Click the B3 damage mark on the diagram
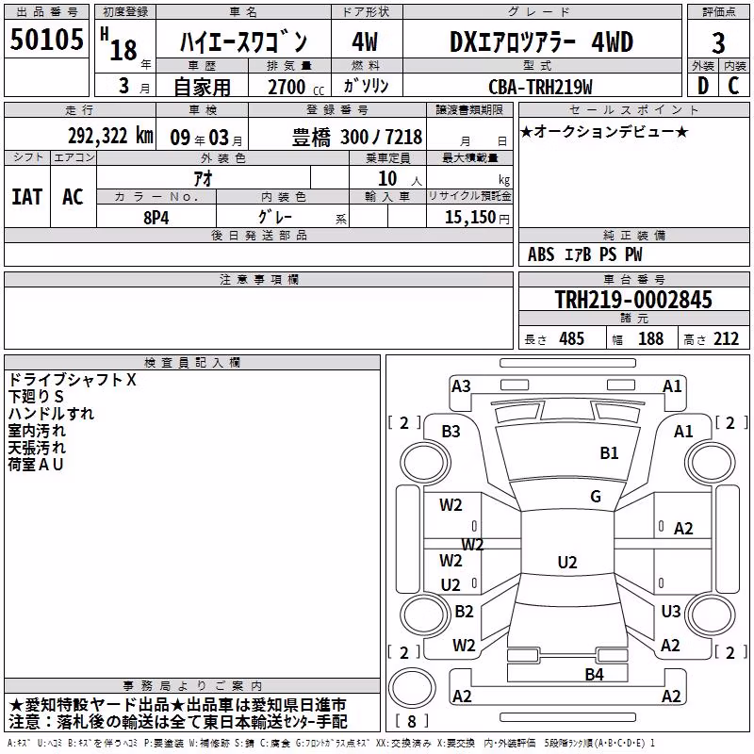Image resolution: width=754 pixels, height=754 pixels. 451,432
